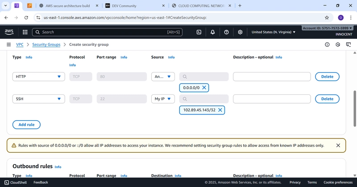Switch to AWS secure architecture build tab
The image size is (357, 187).
(x=68, y=6)
